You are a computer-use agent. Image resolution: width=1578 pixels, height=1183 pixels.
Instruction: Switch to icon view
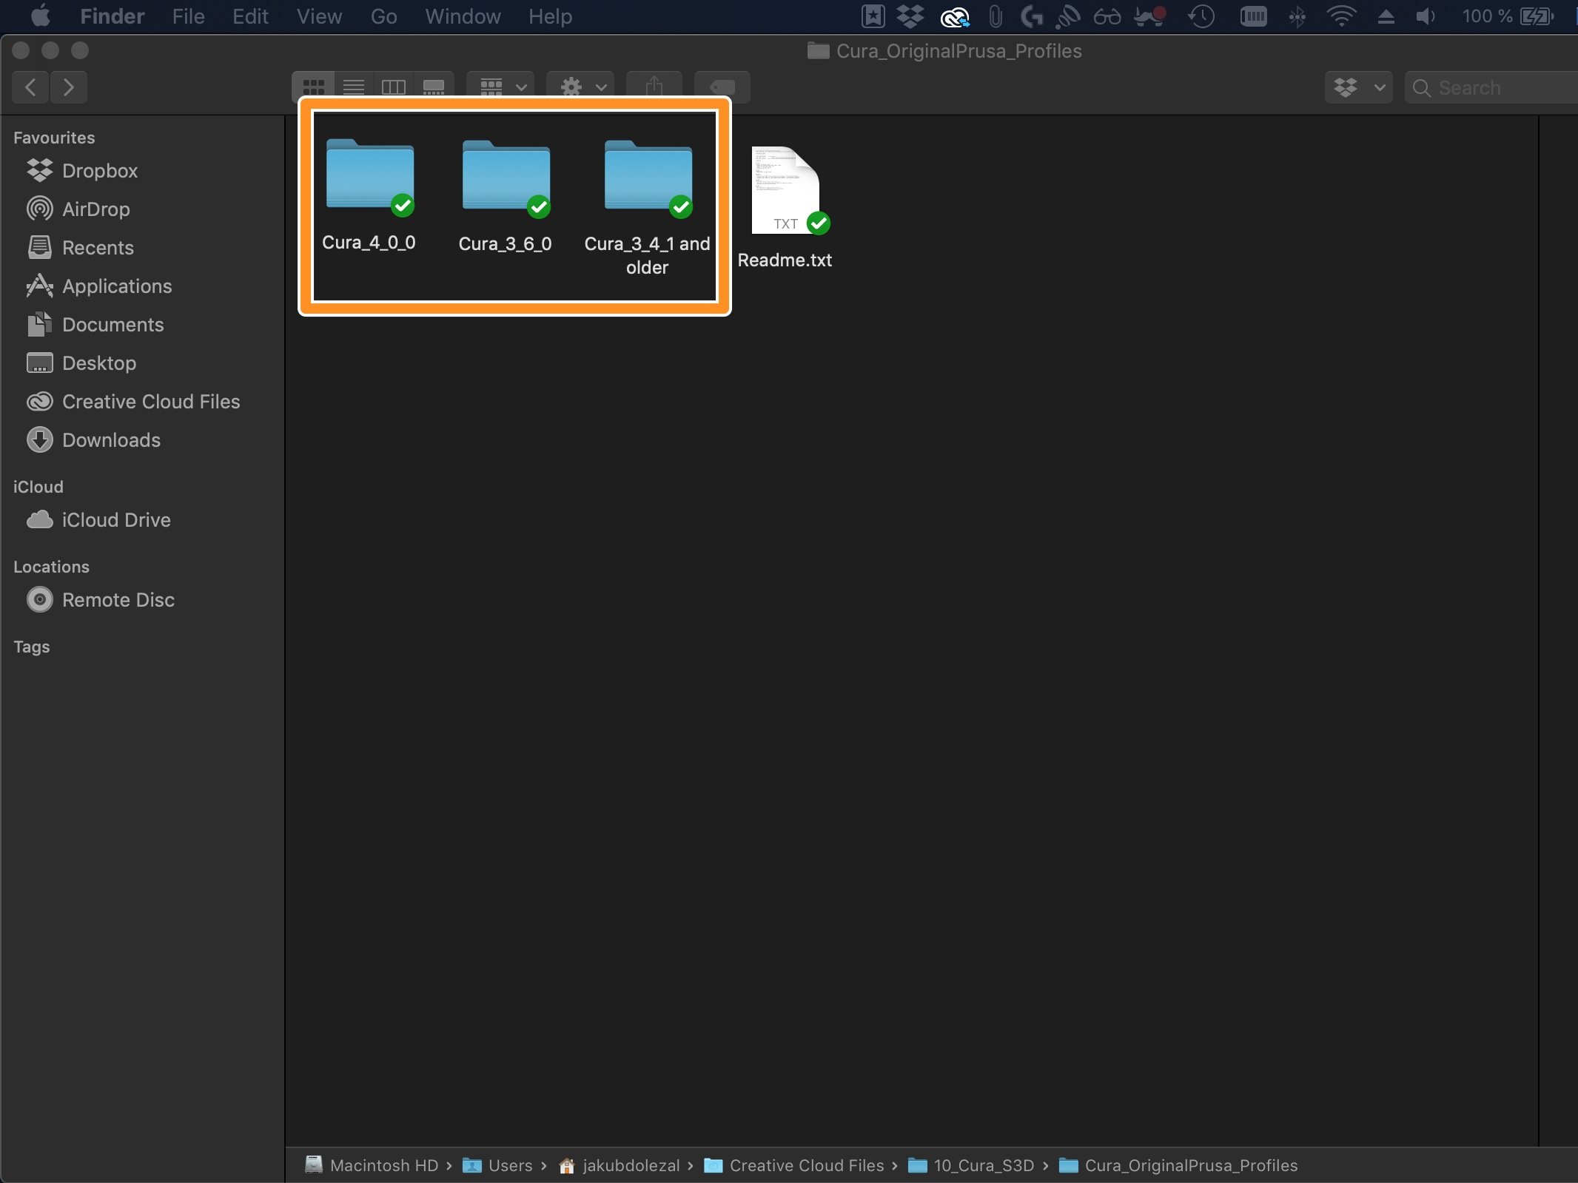[313, 87]
